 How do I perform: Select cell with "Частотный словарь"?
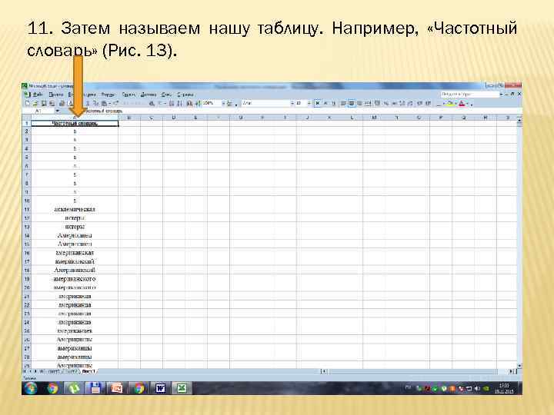pyautogui.click(x=75, y=123)
